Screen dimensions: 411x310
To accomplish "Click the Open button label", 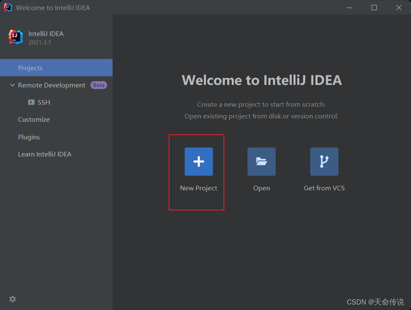I will coord(261,188).
